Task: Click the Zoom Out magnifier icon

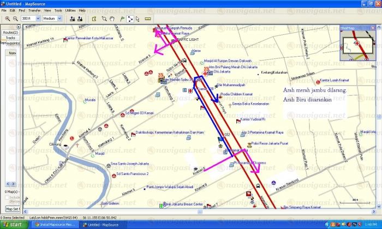Action: click(16, 19)
